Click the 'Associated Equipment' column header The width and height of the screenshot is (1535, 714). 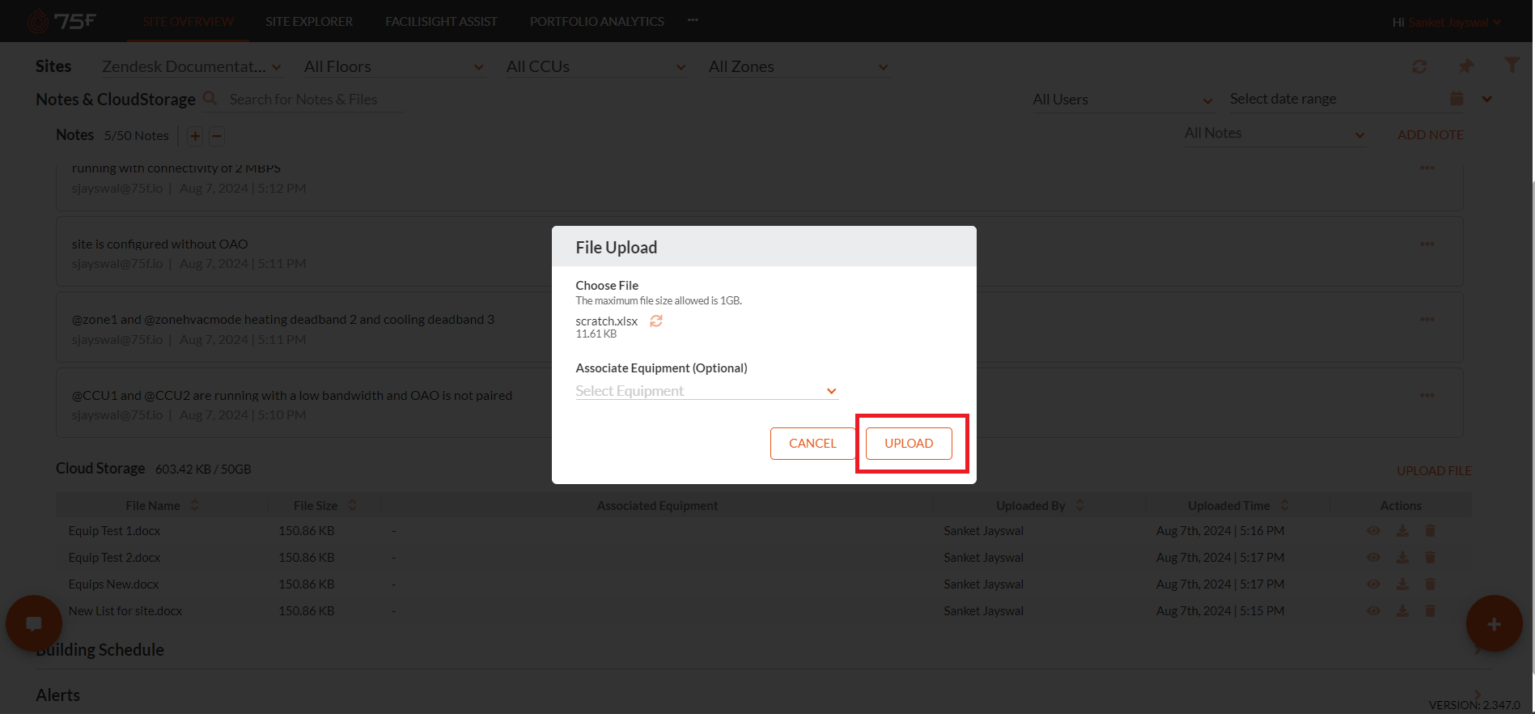pyautogui.click(x=657, y=505)
